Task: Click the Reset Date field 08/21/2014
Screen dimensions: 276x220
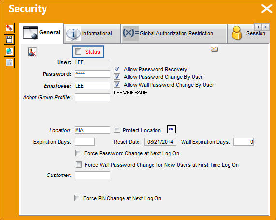Action: (x=160, y=142)
